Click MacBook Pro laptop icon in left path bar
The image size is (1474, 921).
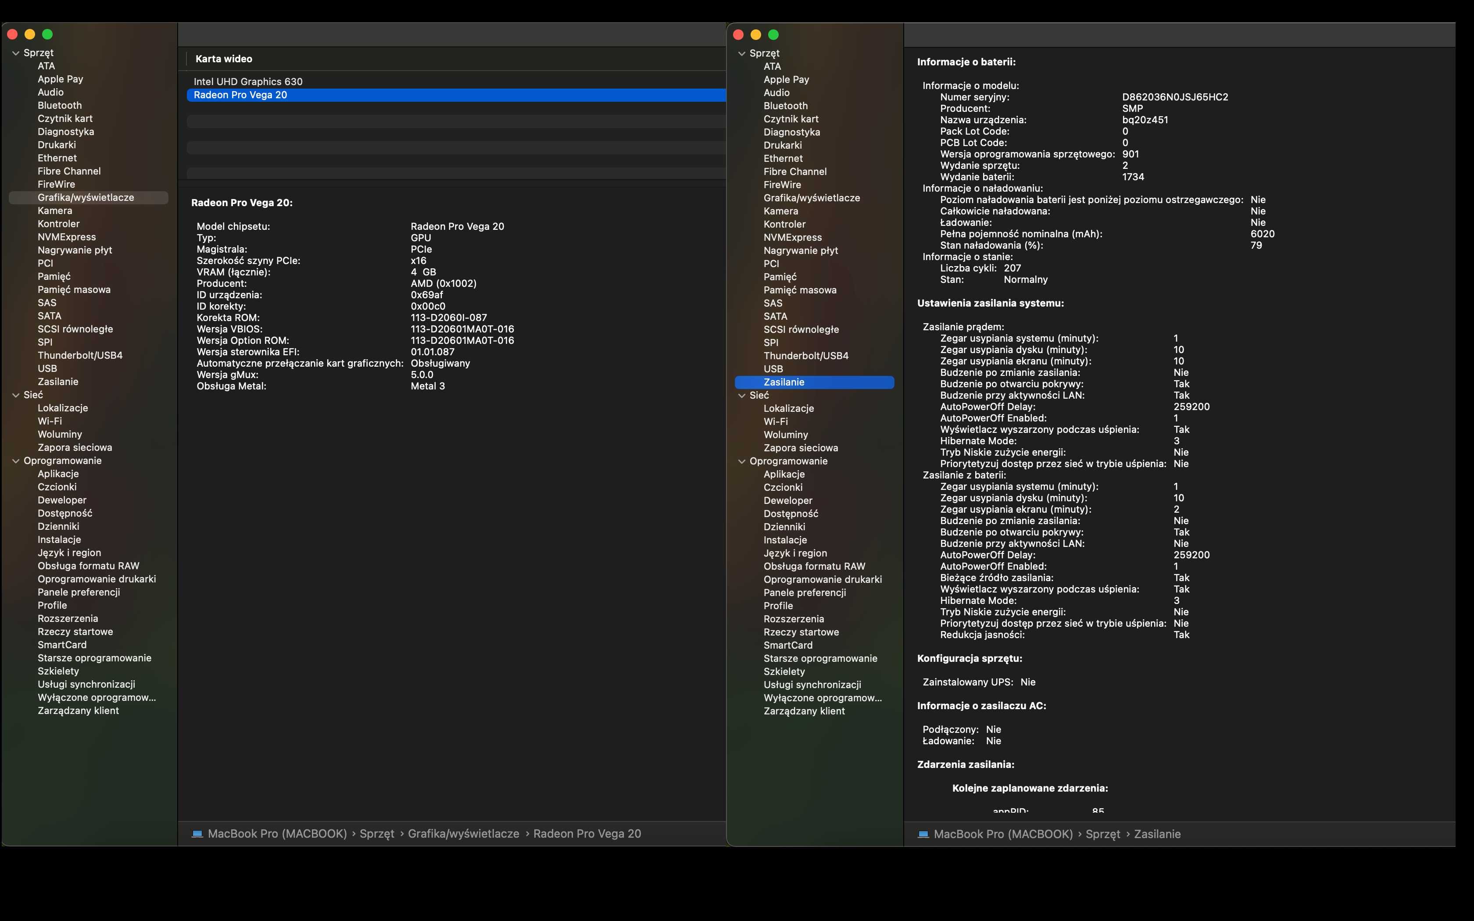pyautogui.click(x=197, y=834)
